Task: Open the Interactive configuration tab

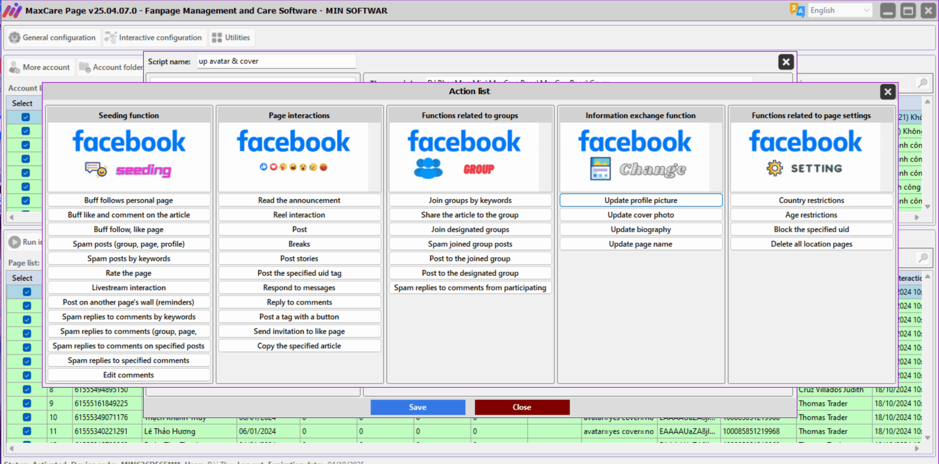Action: 154,37
